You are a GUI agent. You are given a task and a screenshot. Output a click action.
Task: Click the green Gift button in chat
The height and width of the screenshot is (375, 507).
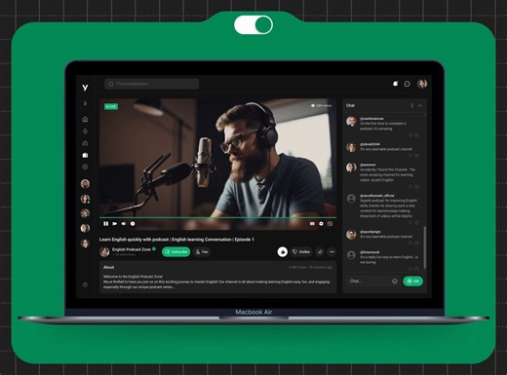click(x=413, y=281)
